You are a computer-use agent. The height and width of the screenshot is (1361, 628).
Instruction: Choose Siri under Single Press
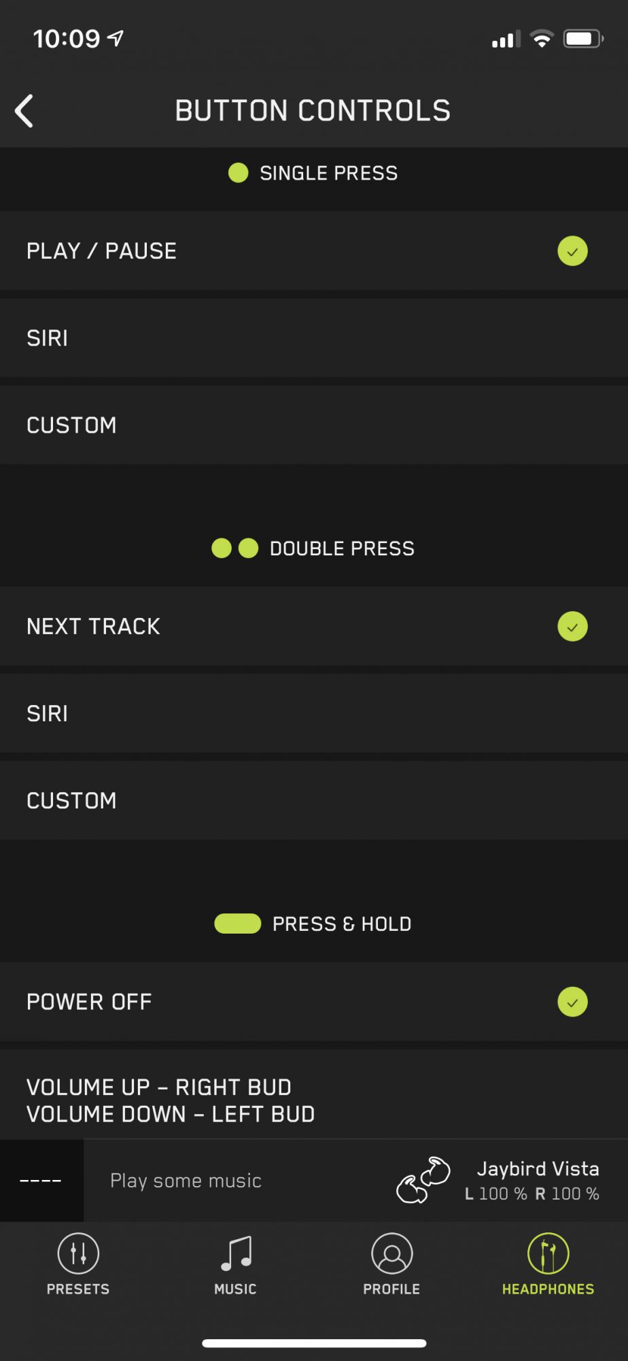[x=314, y=338]
